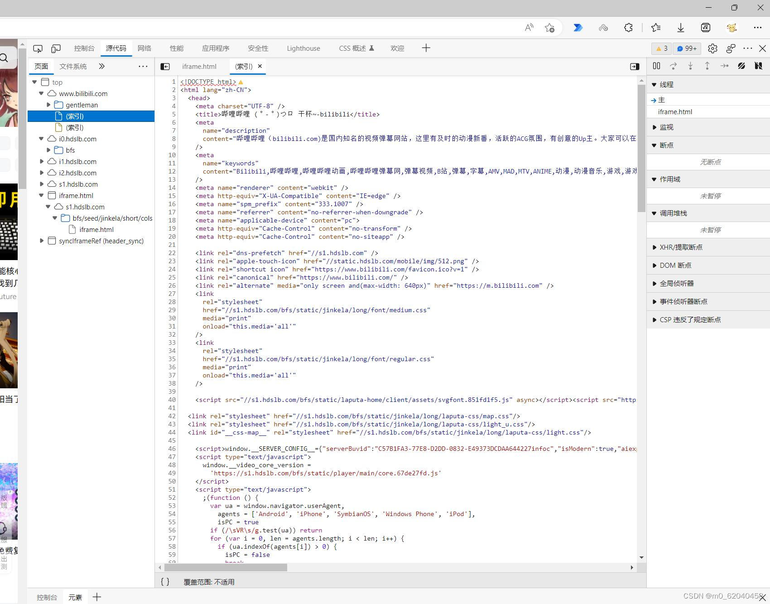Click browser Read aloud icon

click(x=529, y=28)
